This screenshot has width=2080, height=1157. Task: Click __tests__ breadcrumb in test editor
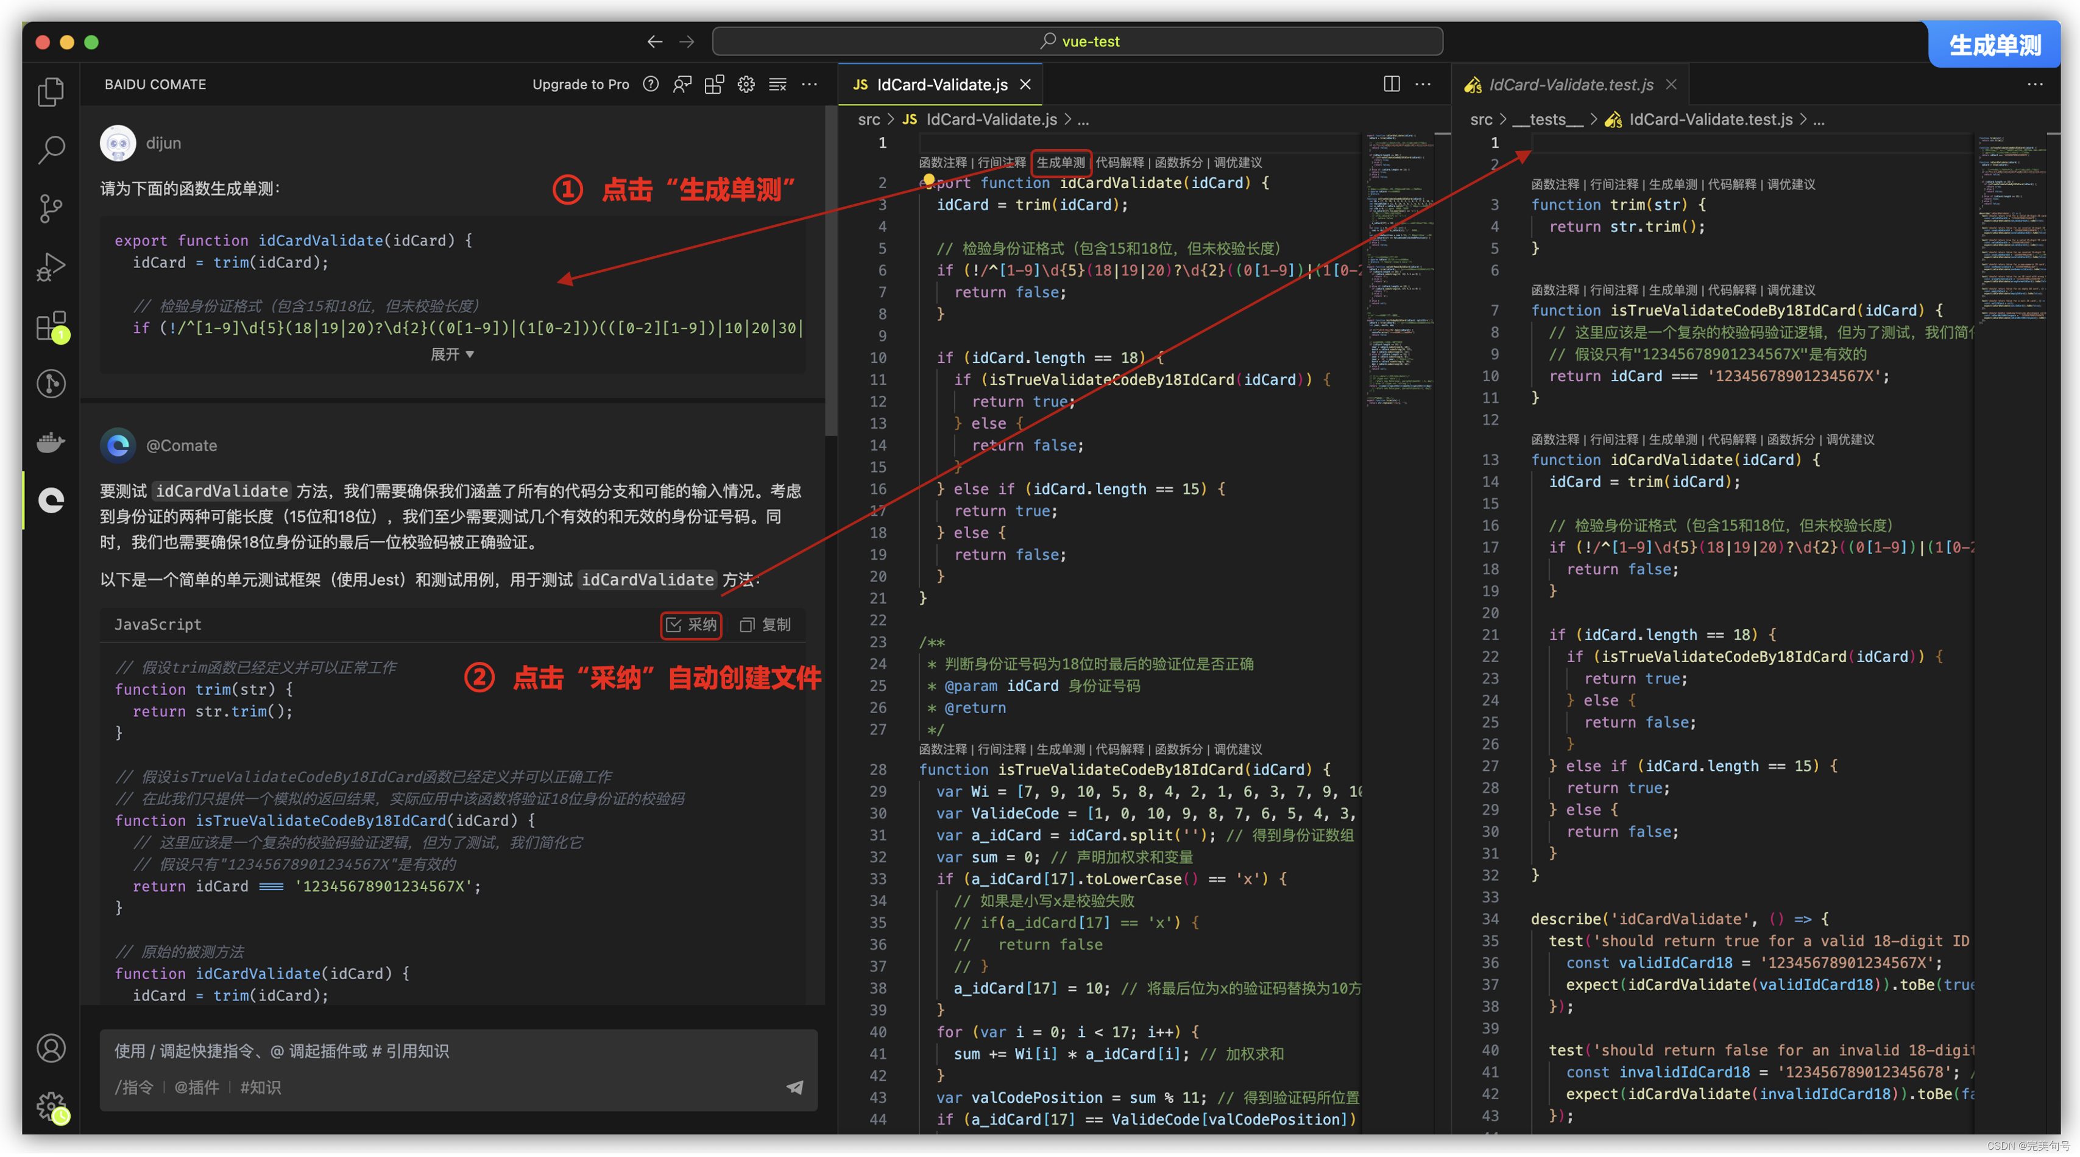point(1547,119)
